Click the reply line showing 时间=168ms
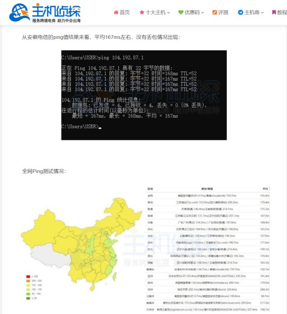The height and width of the screenshot is (314, 287). (129, 73)
